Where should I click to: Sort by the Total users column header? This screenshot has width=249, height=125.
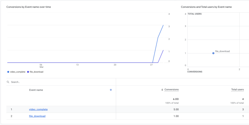(x=237, y=90)
